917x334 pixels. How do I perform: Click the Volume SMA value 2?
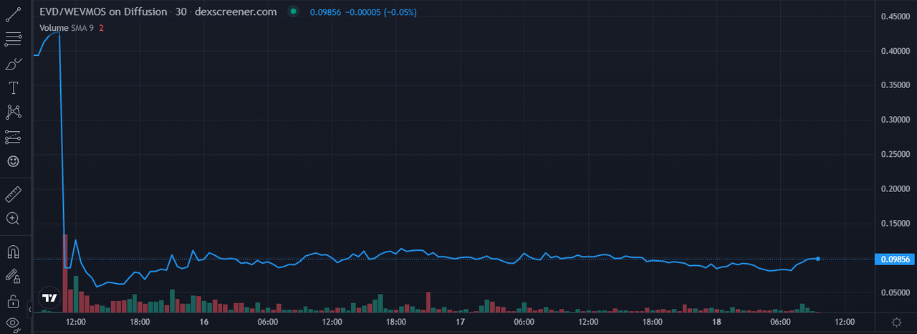(x=102, y=27)
